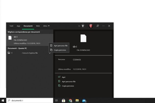Click the Apri open icon
This screenshot has height=103, width=155.
click(59, 77)
